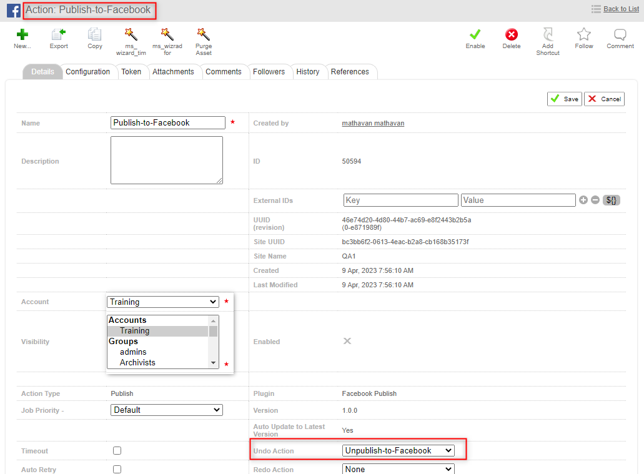The height and width of the screenshot is (474, 644).
Task: Click the Visibility list scroll-up arrow
Action: [213, 321]
